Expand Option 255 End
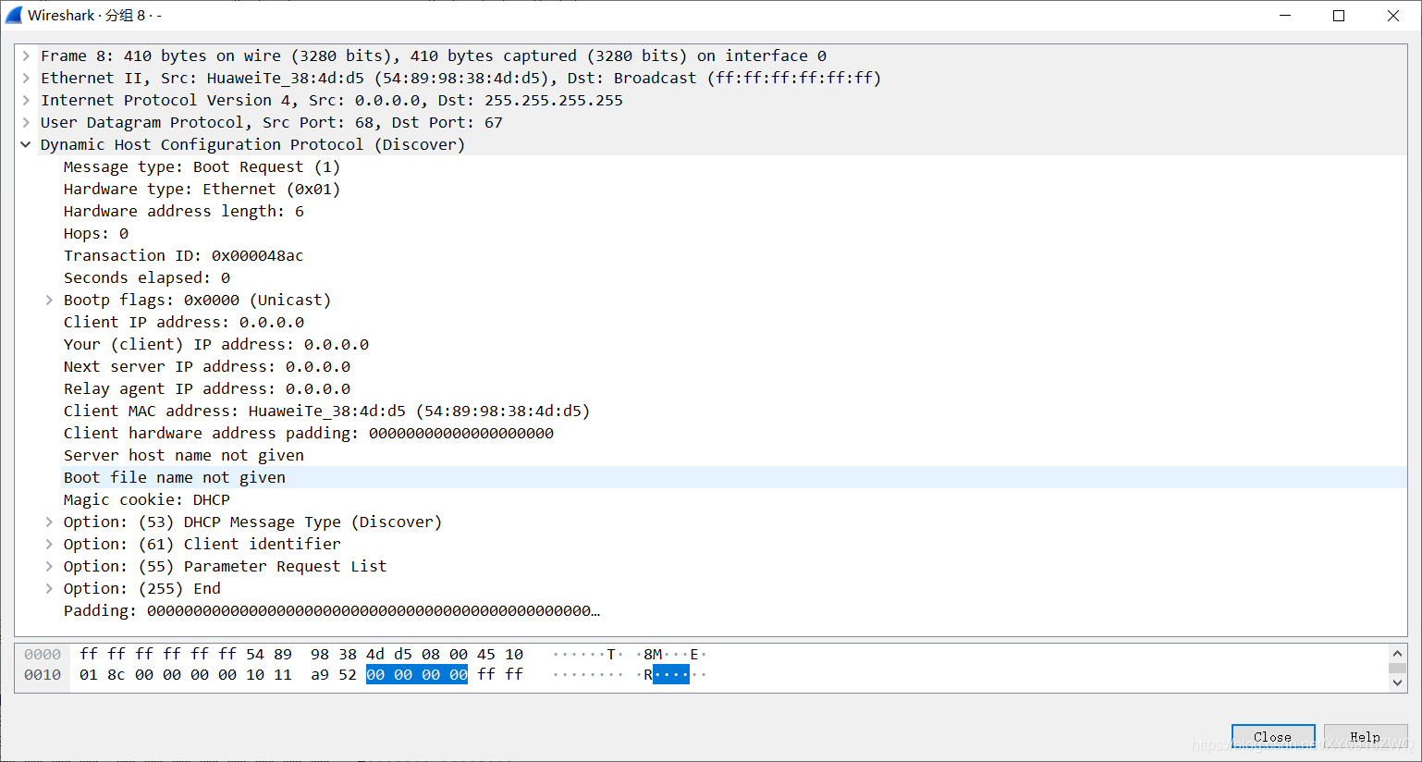This screenshot has height=762, width=1422. tap(49, 588)
